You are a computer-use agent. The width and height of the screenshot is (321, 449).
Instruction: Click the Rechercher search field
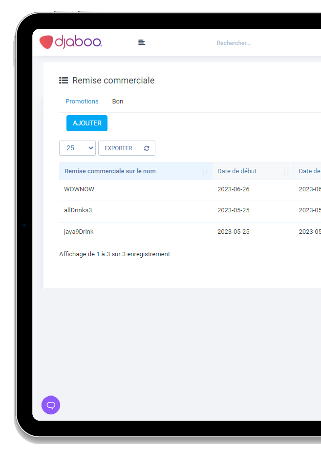click(234, 43)
